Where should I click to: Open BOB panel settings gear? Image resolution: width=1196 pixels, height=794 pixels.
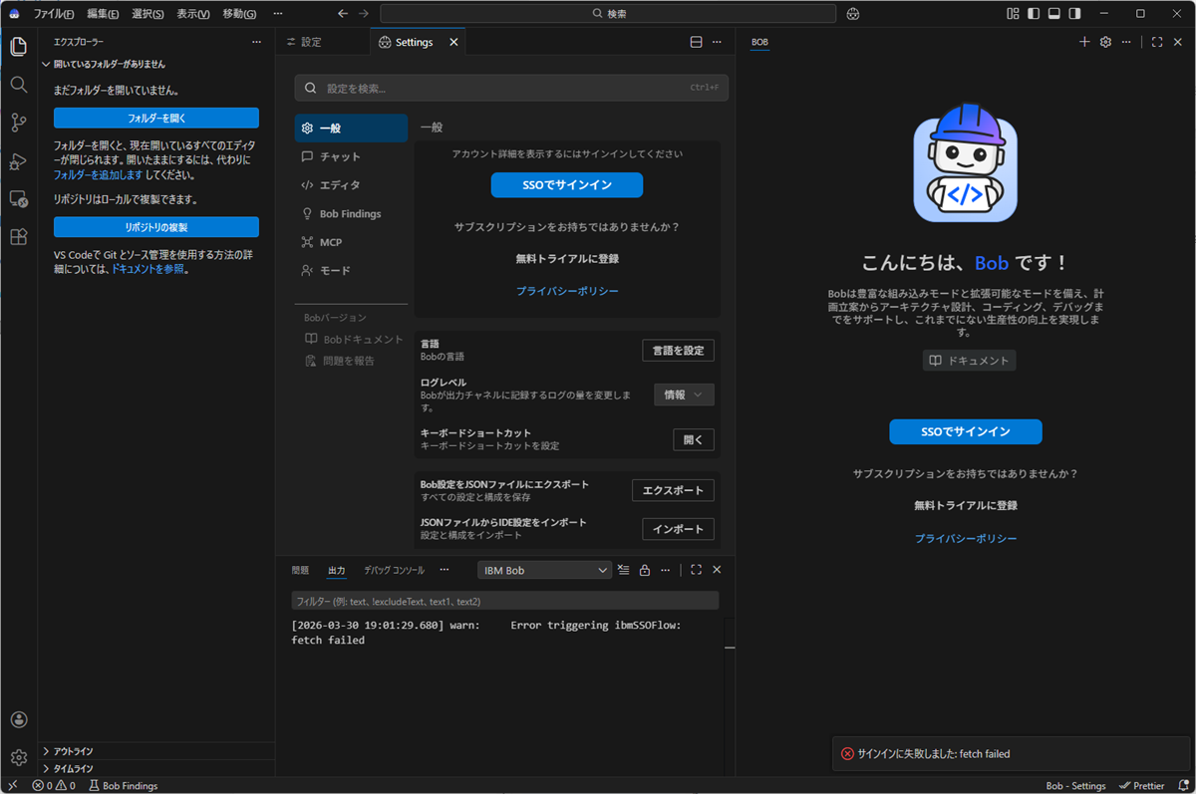(x=1105, y=42)
